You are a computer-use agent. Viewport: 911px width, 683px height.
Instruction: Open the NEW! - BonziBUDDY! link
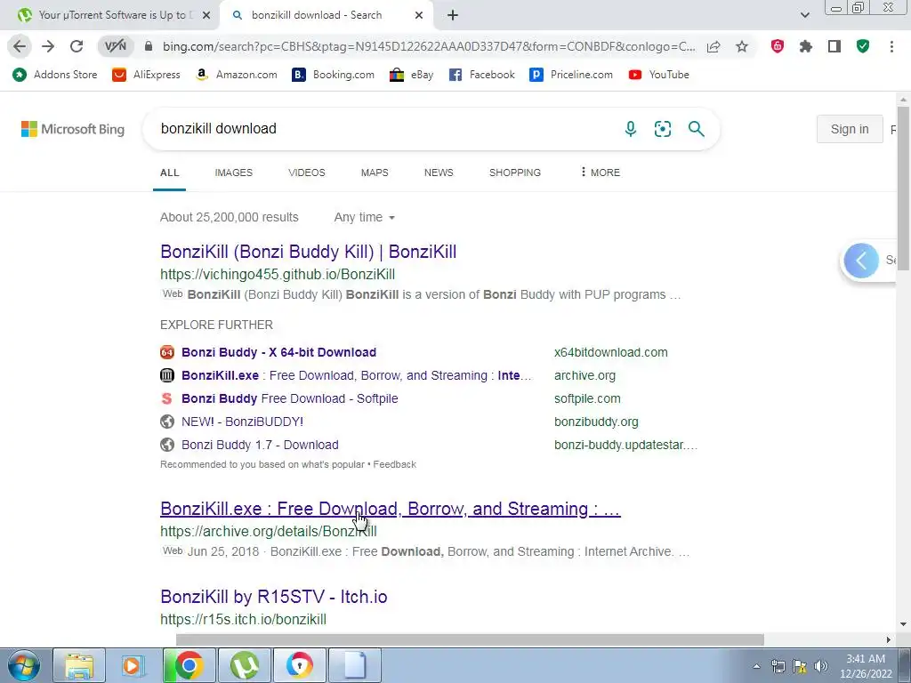pos(242,422)
